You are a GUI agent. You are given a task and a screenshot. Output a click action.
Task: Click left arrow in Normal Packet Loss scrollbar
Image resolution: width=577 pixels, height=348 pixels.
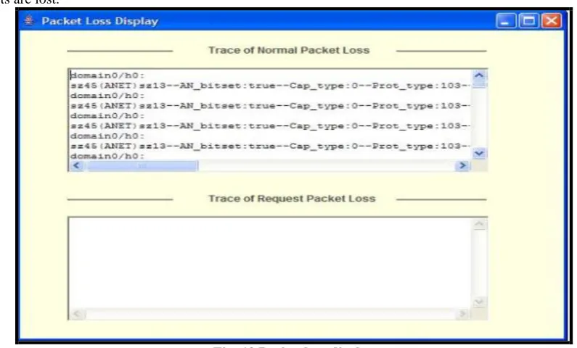click(x=76, y=166)
